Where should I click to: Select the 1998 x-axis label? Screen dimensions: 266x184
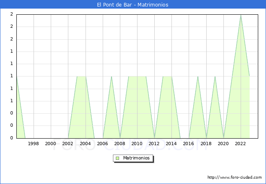point(34,144)
